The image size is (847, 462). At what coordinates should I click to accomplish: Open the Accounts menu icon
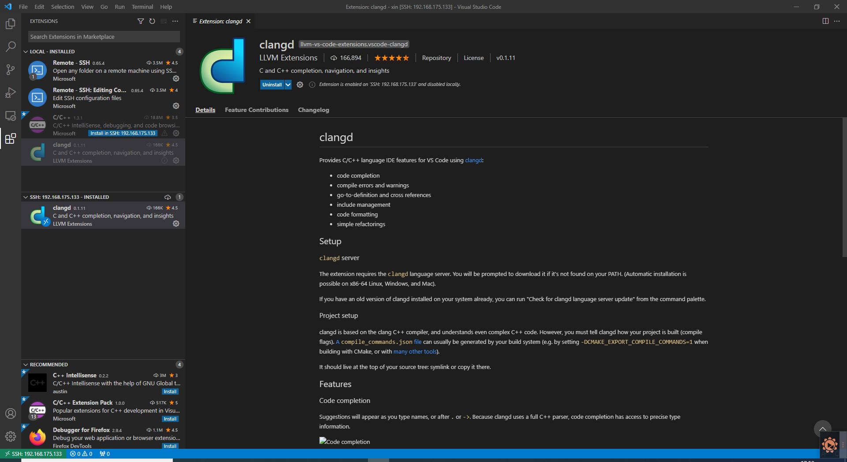11,414
